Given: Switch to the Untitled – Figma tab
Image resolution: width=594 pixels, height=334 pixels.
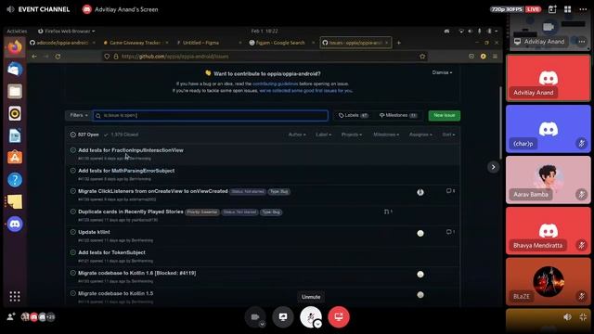Looking at the screenshot, I should [208, 43].
